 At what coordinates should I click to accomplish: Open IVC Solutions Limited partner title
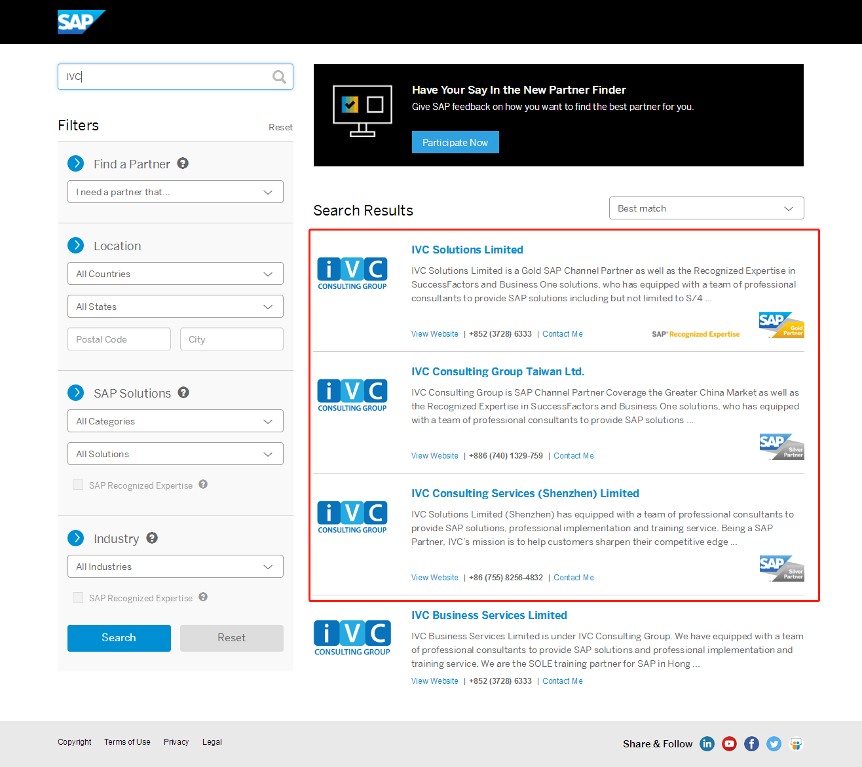point(467,250)
